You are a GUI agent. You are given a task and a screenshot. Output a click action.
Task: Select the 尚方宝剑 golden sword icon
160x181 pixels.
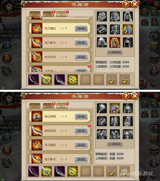(x=37, y=57)
